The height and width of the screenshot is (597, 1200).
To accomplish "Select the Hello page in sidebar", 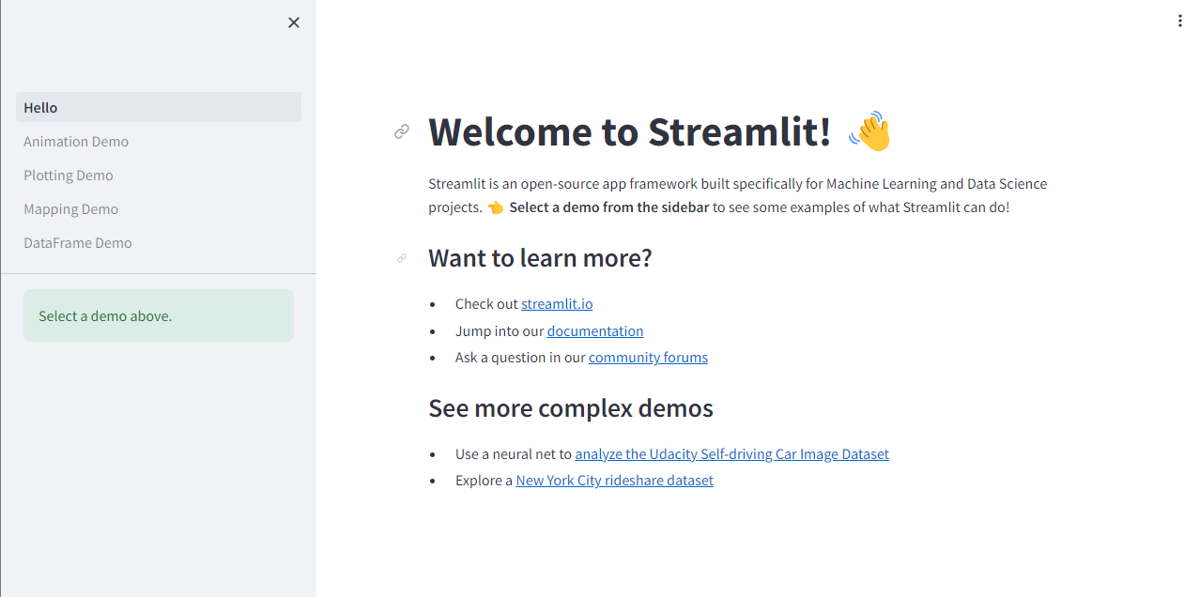I will coord(159,107).
